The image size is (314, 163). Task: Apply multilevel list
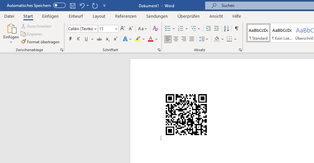pos(193,29)
